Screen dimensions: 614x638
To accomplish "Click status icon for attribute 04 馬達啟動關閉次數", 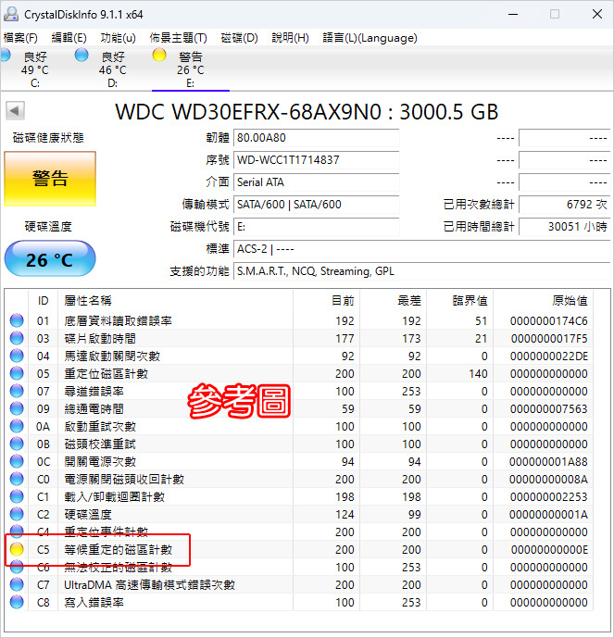I will [x=17, y=356].
